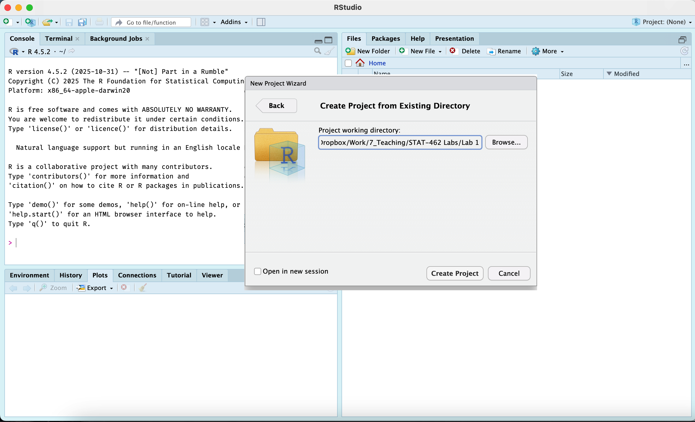
Task: Click the Files pane refresh icon
Action: click(684, 51)
